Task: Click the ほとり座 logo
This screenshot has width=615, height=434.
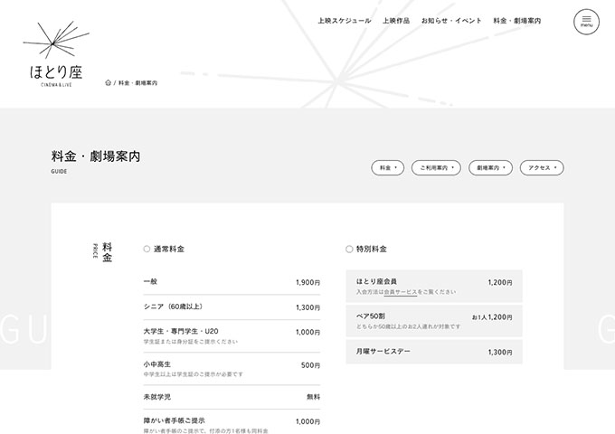Action: (x=56, y=54)
